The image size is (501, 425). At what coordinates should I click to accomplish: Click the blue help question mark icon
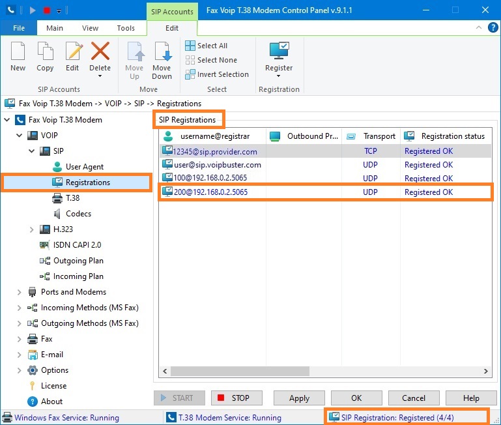[x=493, y=27]
